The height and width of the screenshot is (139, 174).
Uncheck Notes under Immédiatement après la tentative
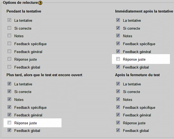[118, 36]
